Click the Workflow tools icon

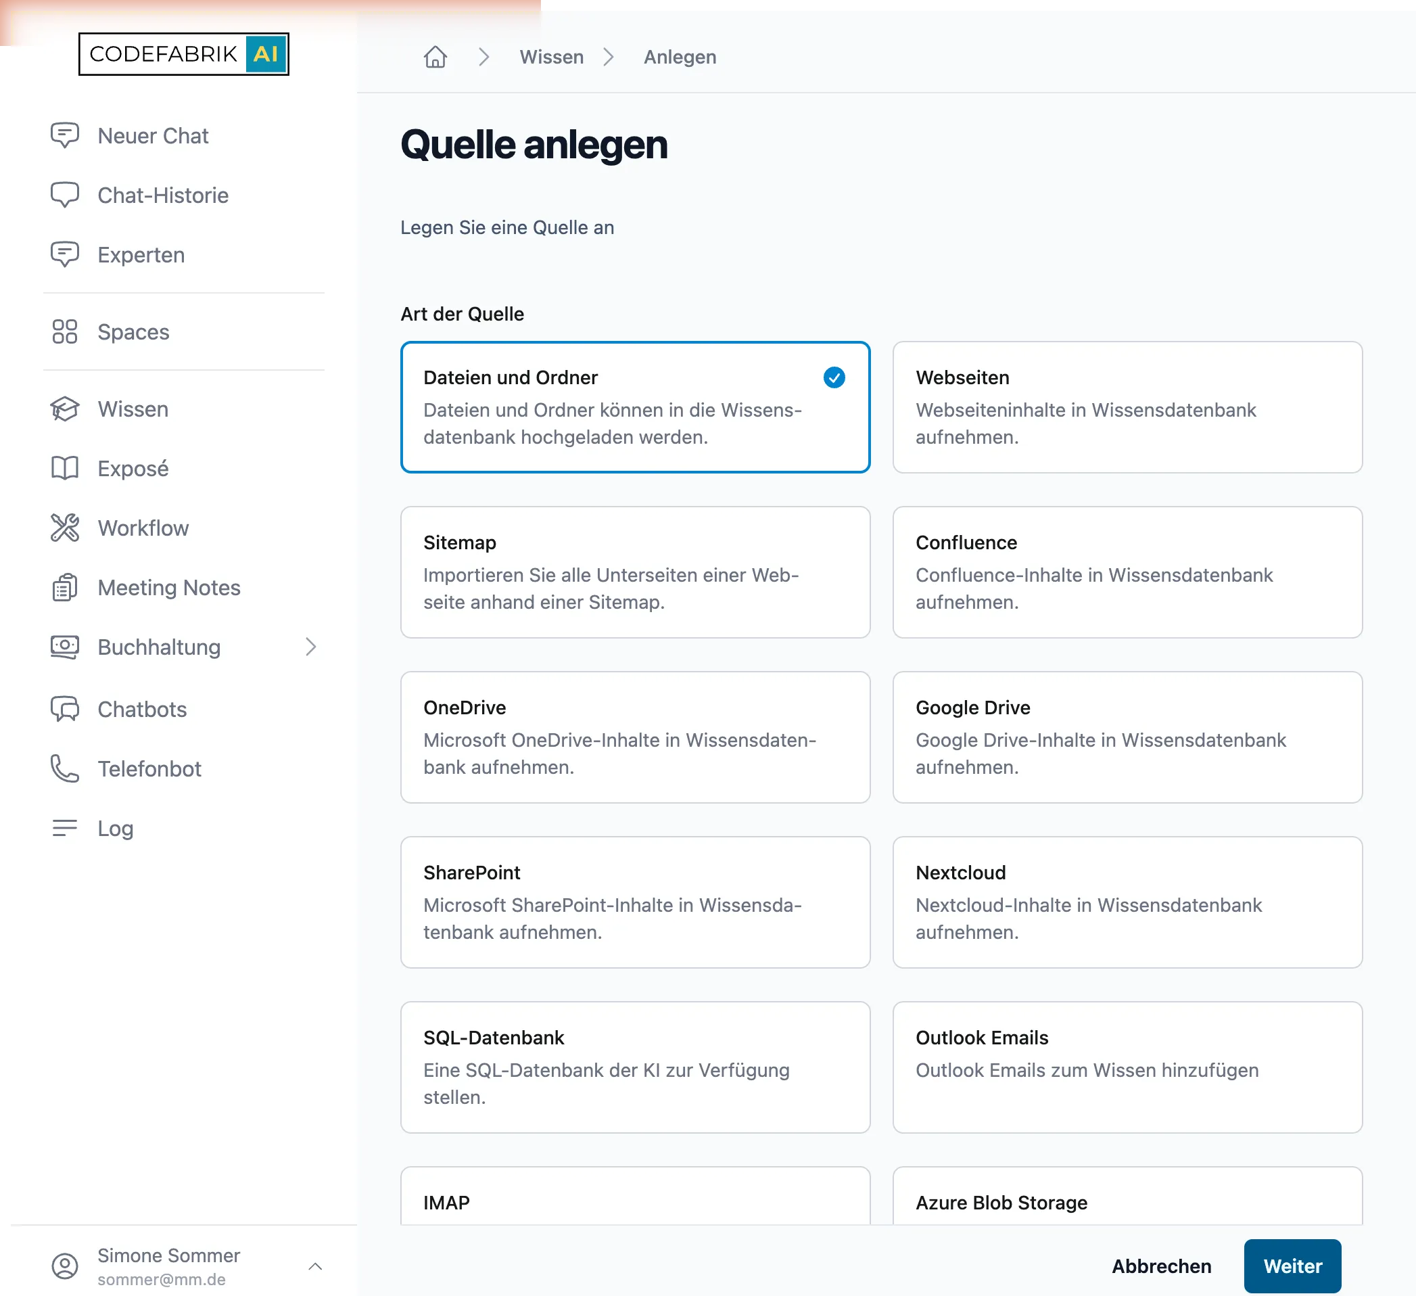click(x=65, y=528)
